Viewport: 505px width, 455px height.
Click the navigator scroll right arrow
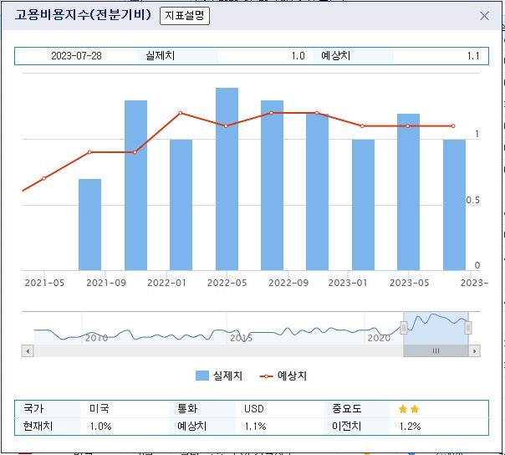[474, 351]
